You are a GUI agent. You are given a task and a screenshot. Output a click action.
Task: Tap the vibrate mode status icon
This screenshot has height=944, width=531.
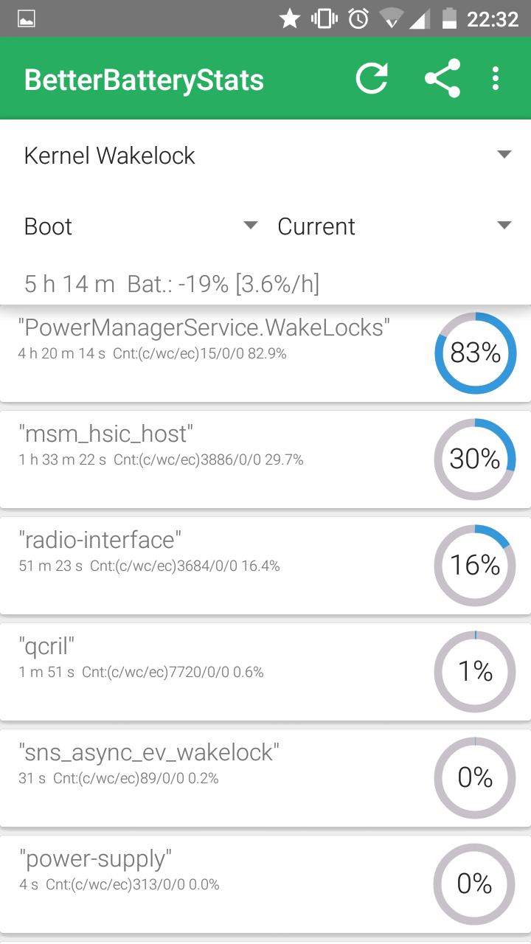coord(324,18)
